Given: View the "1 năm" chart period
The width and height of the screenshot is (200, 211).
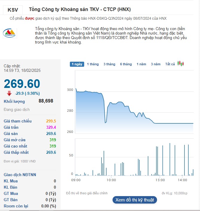Looking at the screenshot, I should 141,64.
